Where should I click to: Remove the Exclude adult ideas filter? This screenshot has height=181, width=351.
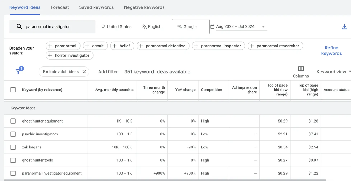pyautogui.click(x=84, y=72)
